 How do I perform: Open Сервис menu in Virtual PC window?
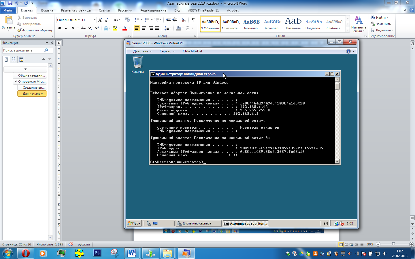coord(167,51)
